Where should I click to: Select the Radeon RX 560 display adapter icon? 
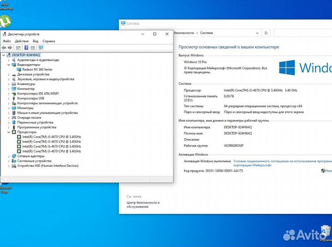(x=19, y=70)
